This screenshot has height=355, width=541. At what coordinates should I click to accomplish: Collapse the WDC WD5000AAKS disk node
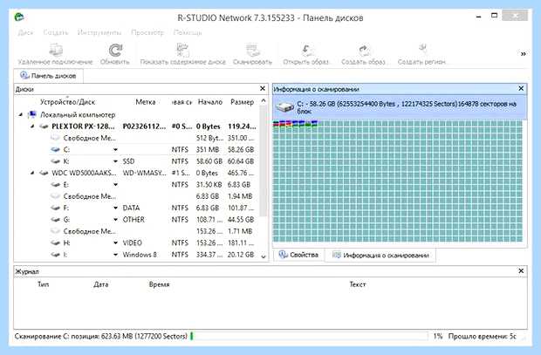pyautogui.click(x=32, y=173)
